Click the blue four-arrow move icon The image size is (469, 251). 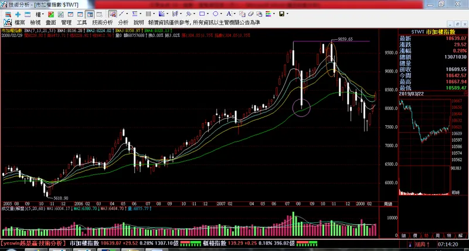click(18, 14)
